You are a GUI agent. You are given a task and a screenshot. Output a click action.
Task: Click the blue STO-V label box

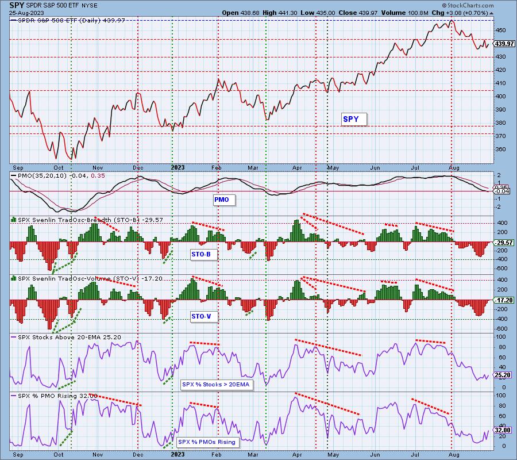[204, 317]
